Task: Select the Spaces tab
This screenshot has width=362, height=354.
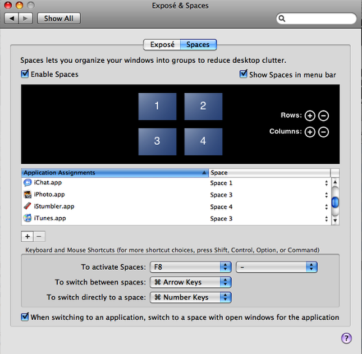Action: [198, 45]
